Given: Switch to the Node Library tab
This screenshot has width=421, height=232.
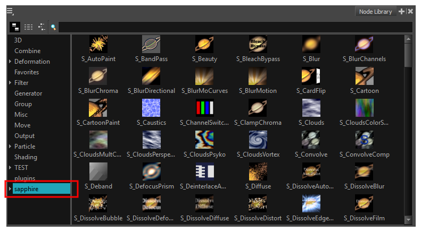Looking at the screenshot, I should point(375,12).
